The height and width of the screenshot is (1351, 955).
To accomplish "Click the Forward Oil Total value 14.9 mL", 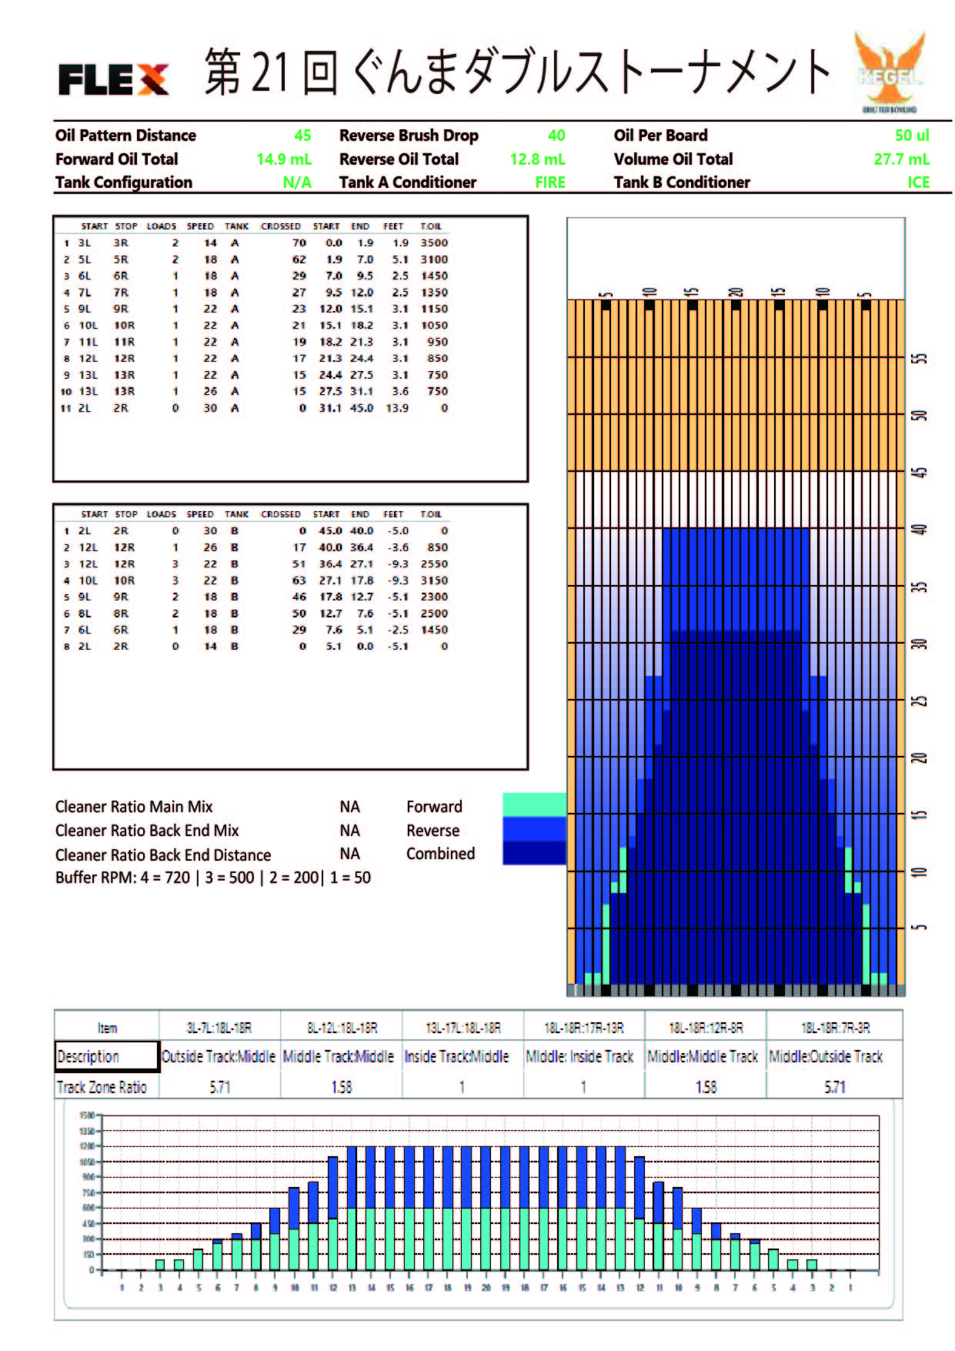I will pos(284,159).
